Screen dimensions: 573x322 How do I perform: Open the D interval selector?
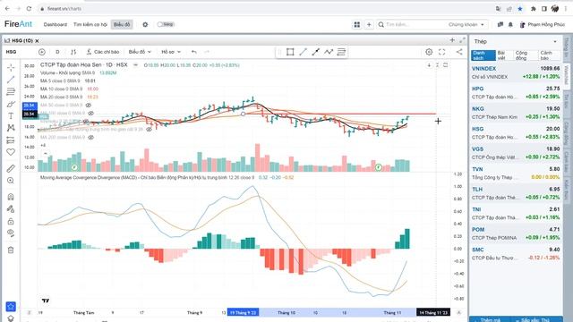pyautogui.click(x=57, y=52)
